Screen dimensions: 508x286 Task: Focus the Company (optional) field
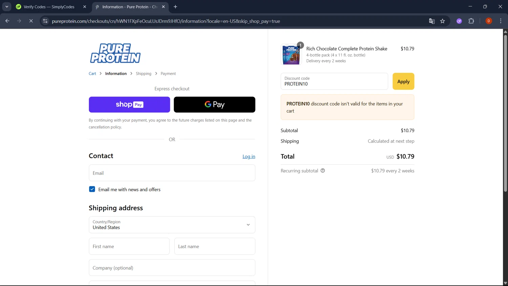[x=172, y=268]
